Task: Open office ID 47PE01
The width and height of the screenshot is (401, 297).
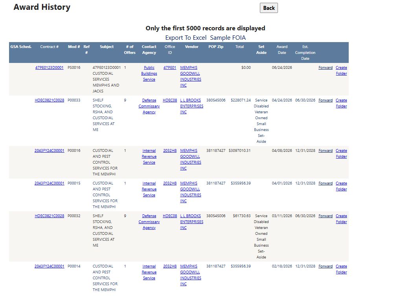Action: (x=170, y=68)
